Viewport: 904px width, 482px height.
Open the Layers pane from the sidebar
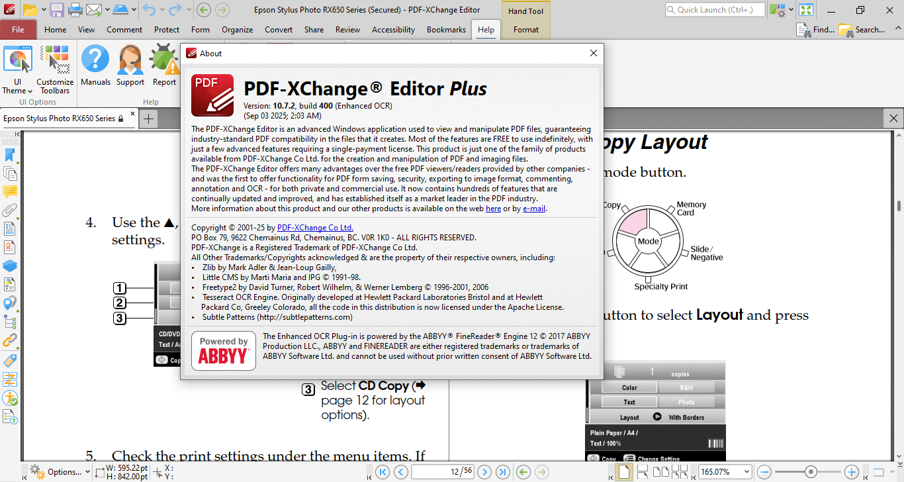pos(10,266)
